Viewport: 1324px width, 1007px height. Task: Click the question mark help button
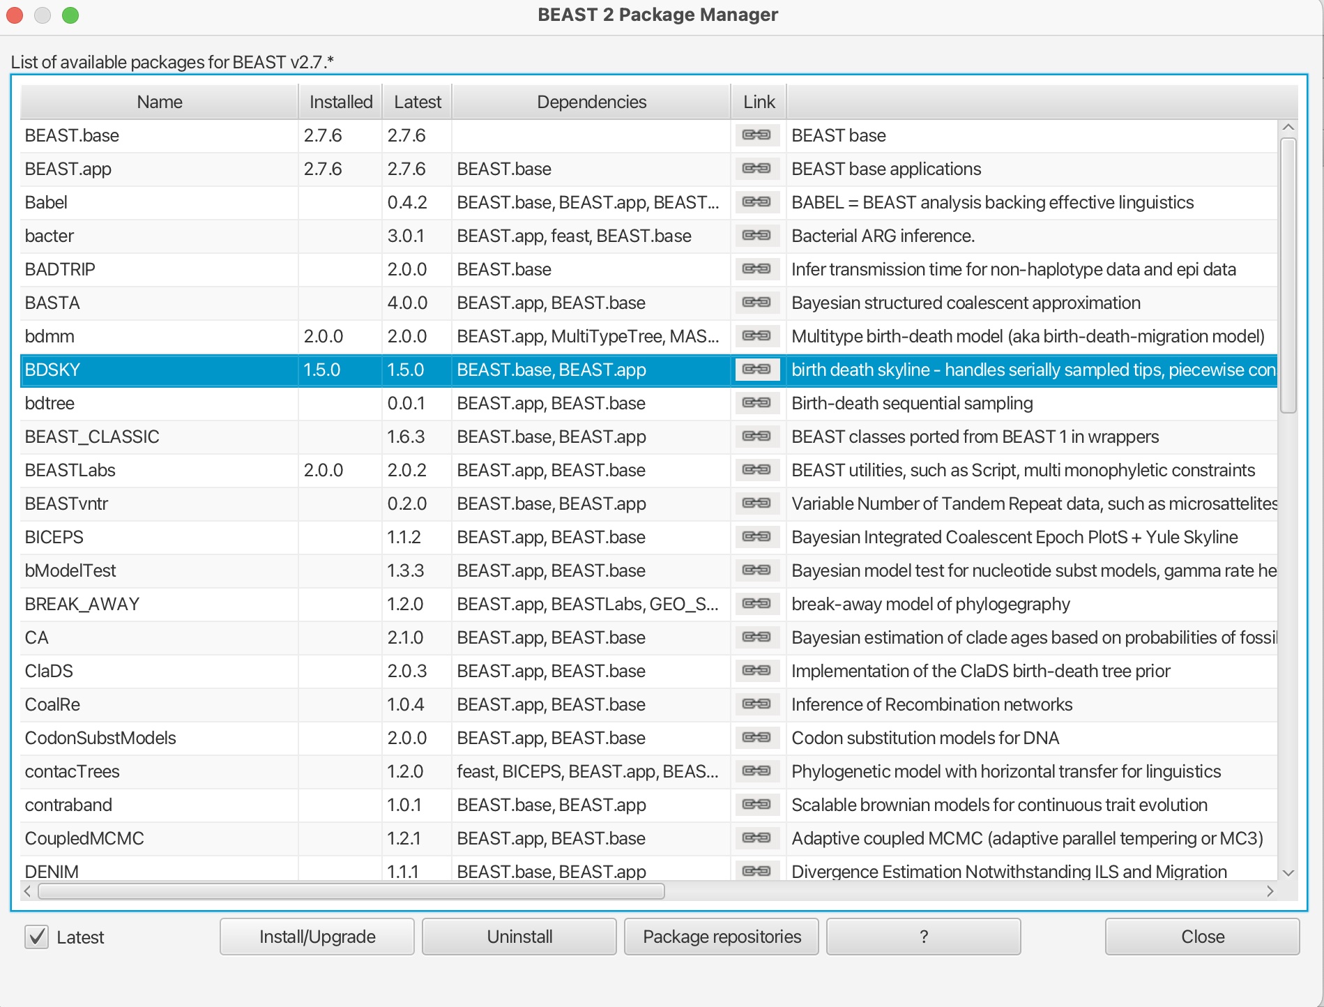click(923, 937)
